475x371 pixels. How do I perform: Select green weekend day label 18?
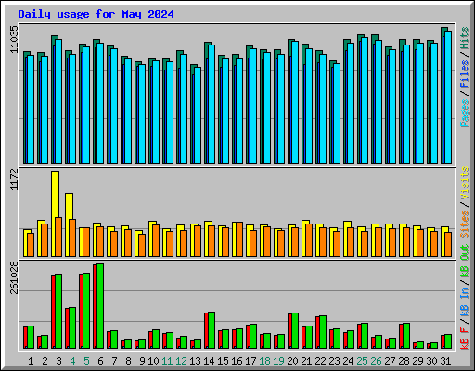tap(264, 361)
